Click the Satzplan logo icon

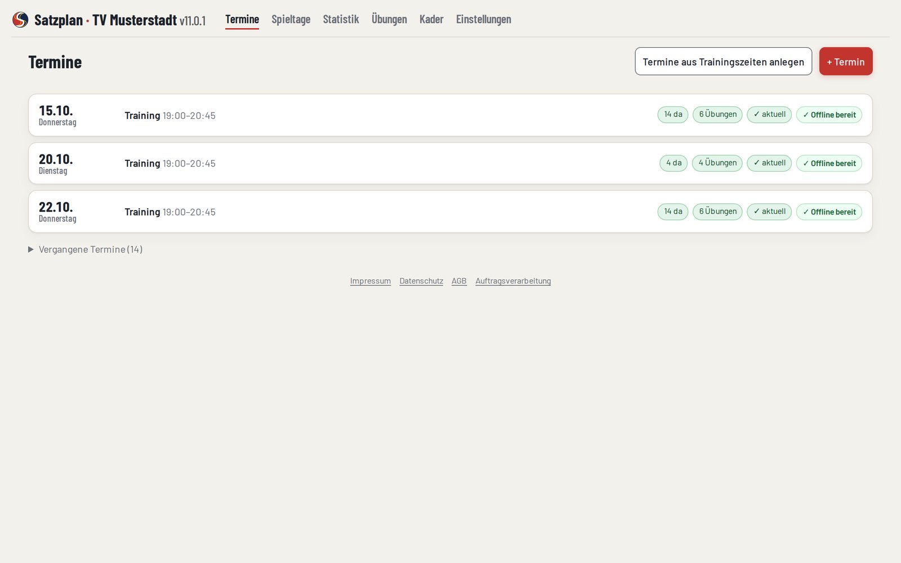(x=20, y=20)
